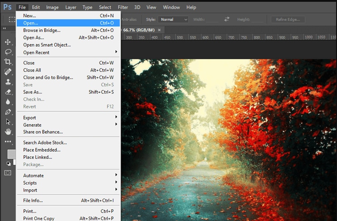Select the Pen tool

[x=8, y=112]
